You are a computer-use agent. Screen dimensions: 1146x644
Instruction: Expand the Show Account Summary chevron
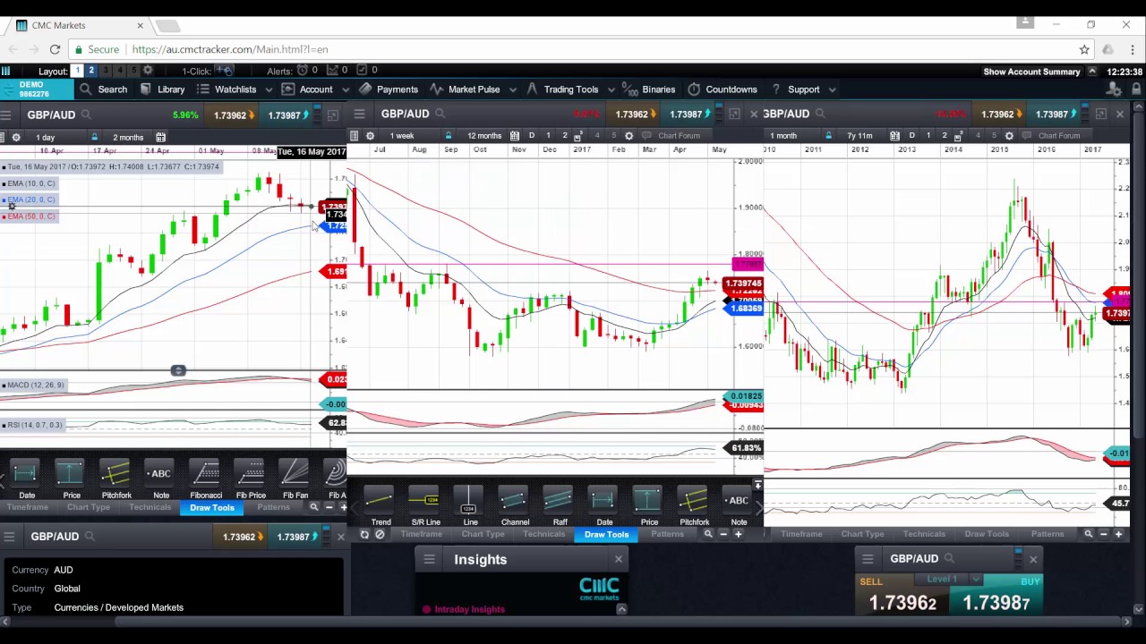pos(1091,72)
